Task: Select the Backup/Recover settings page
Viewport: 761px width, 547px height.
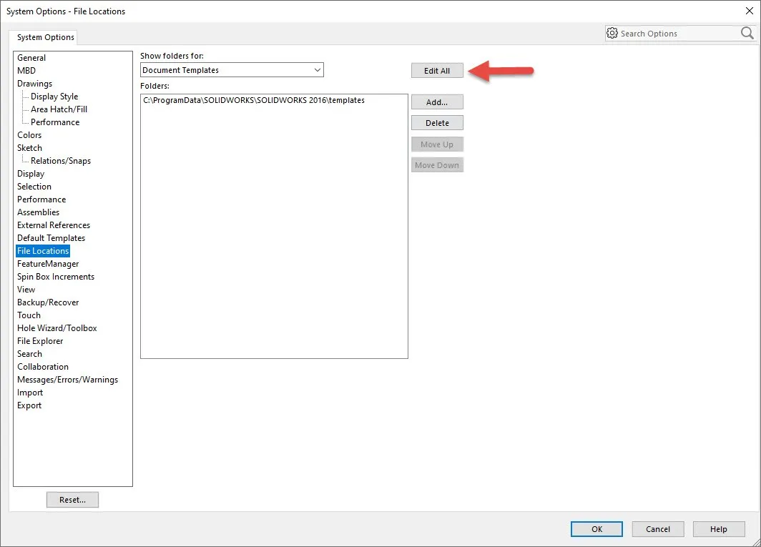Action: 48,302
